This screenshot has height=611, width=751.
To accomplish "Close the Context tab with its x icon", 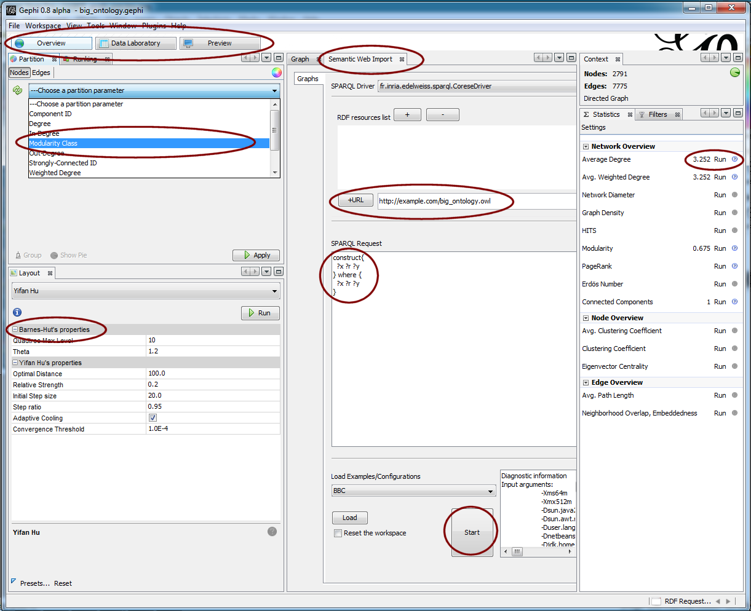I will click(618, 59).
